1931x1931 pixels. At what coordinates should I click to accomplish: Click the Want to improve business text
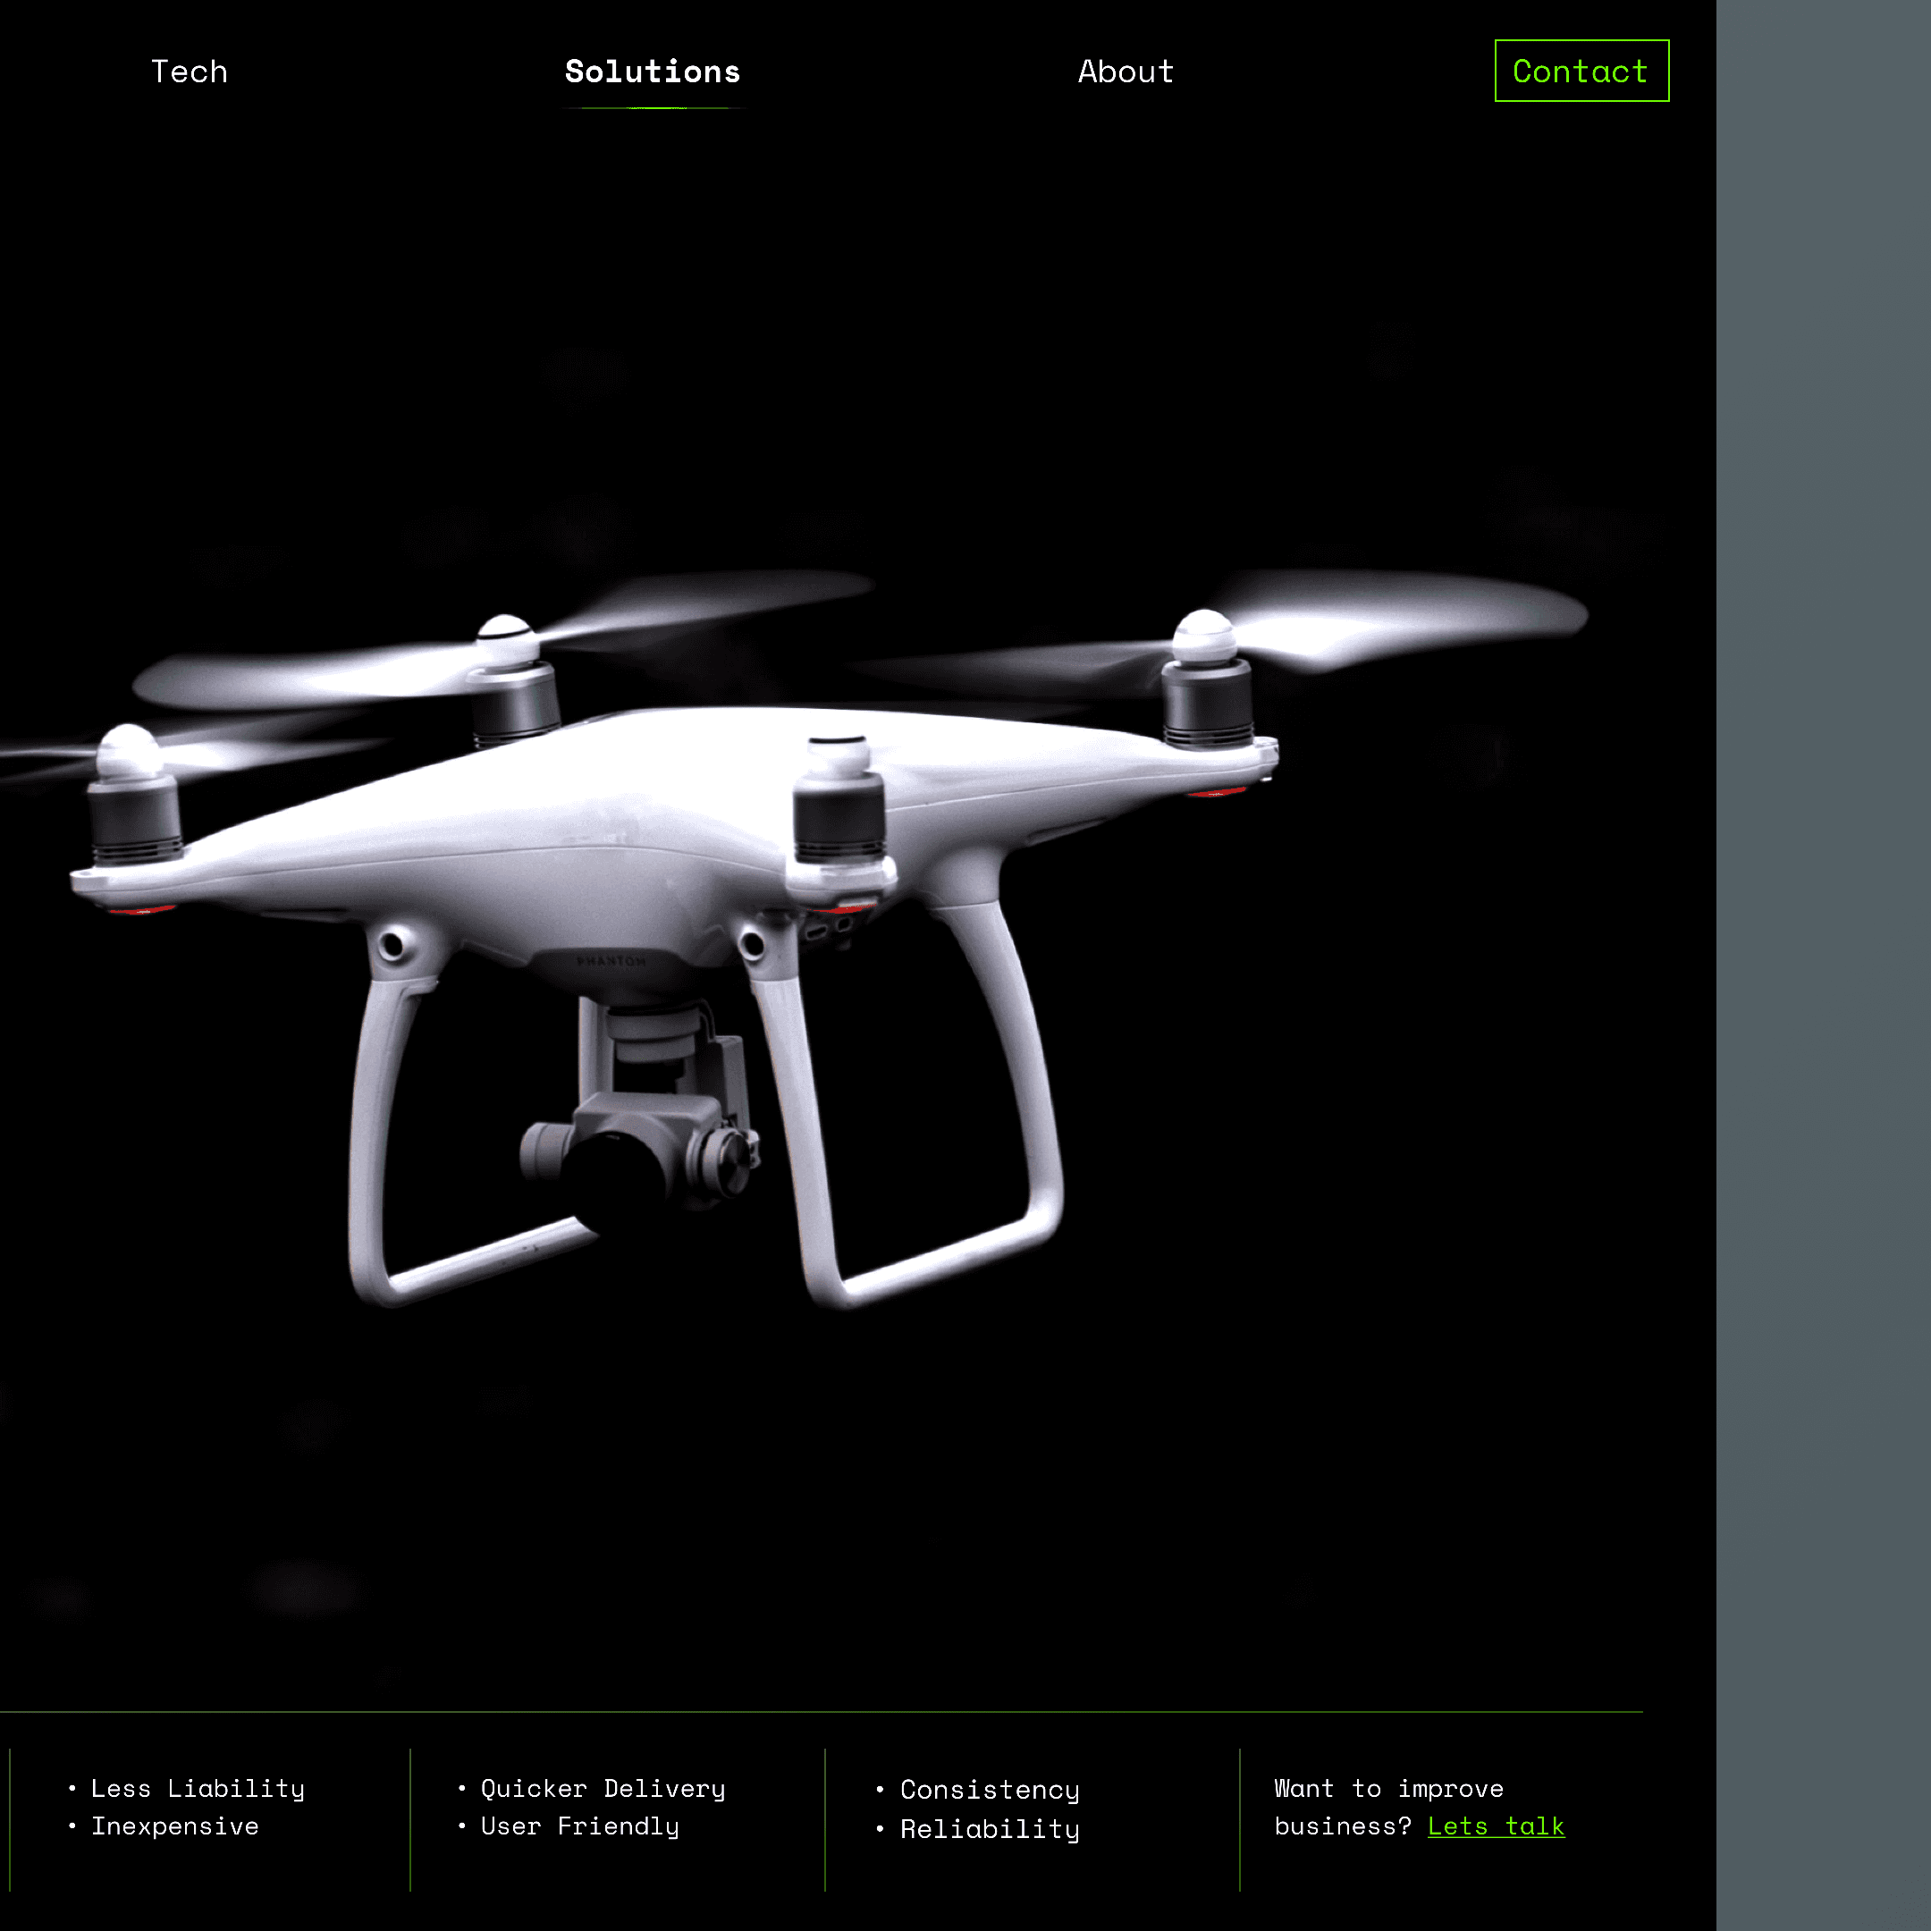[1388, 1806]
